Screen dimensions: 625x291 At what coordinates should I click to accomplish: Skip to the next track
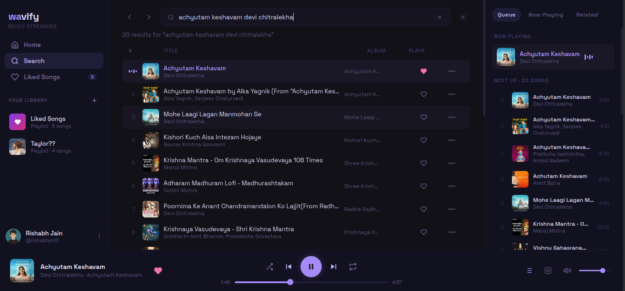coord(334,267)
